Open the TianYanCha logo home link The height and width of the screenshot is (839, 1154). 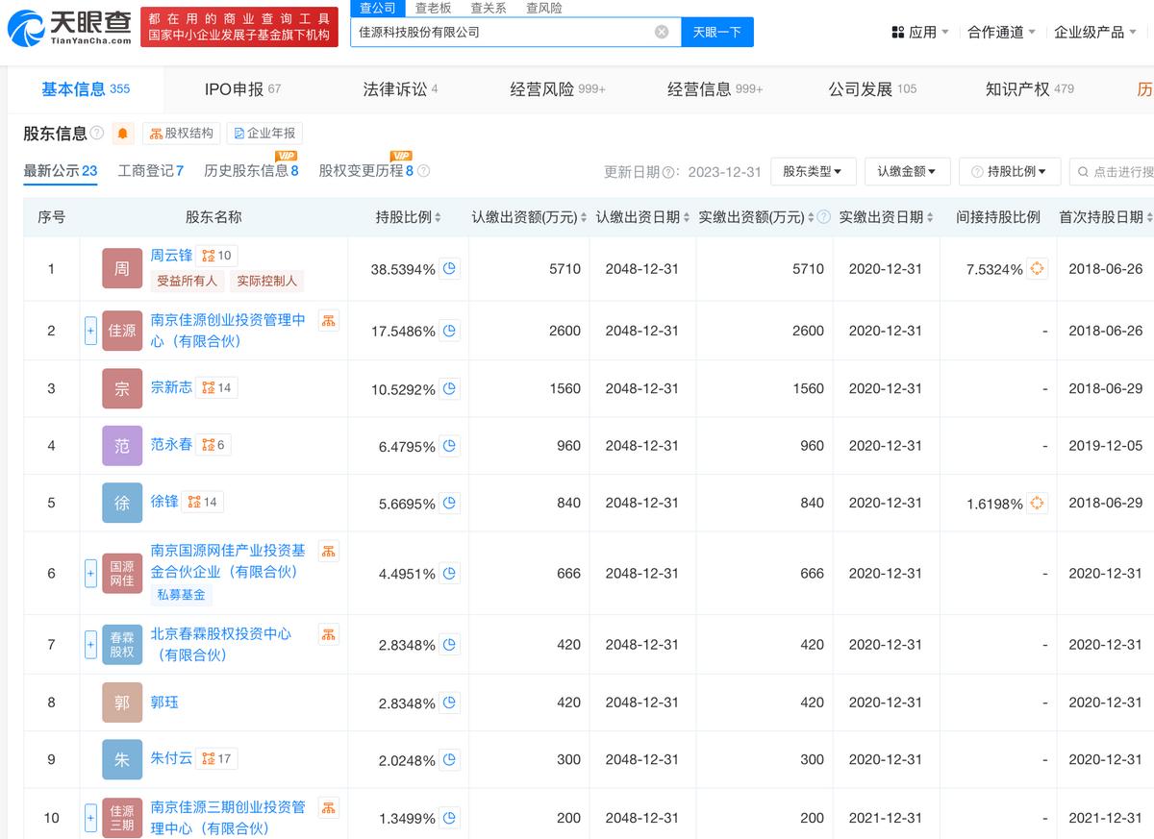click(x=69, y=27)
